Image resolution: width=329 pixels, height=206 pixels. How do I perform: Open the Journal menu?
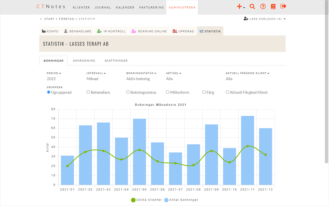click(103, 7)
